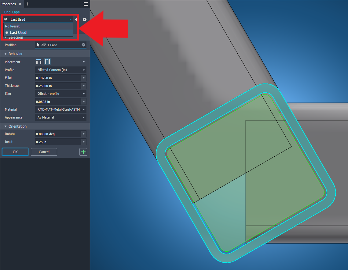This screenshot has height=270, width=348.
Task: Select the arrow cursor in the Position field
Action: (38, 44)
